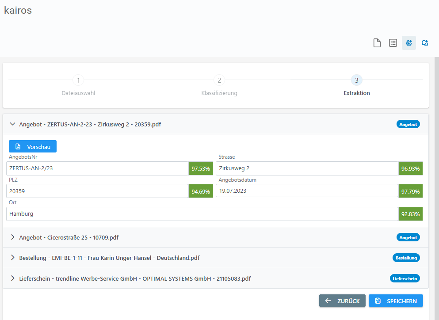Click the Vorschau preview button
The width and height of the screenshot is (439, 320).
(33, 147)
